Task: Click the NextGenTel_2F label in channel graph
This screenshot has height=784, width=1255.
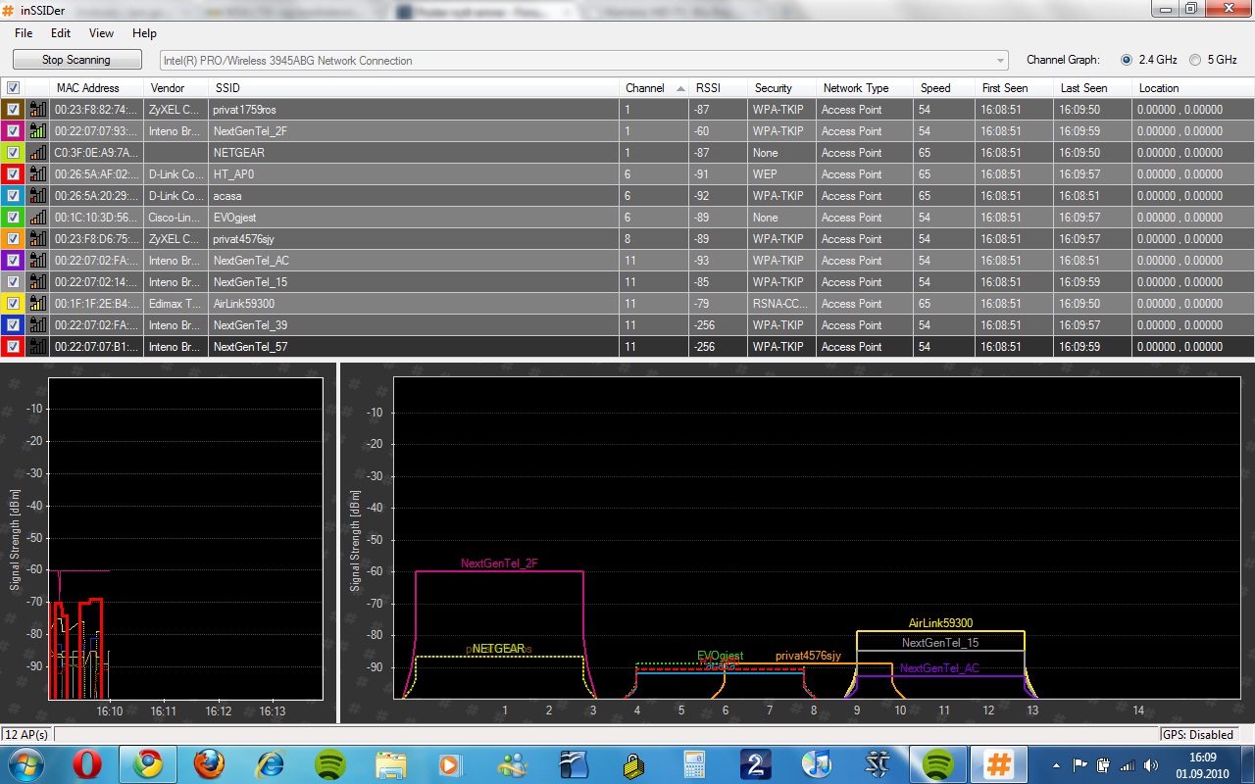Action: 499,563
